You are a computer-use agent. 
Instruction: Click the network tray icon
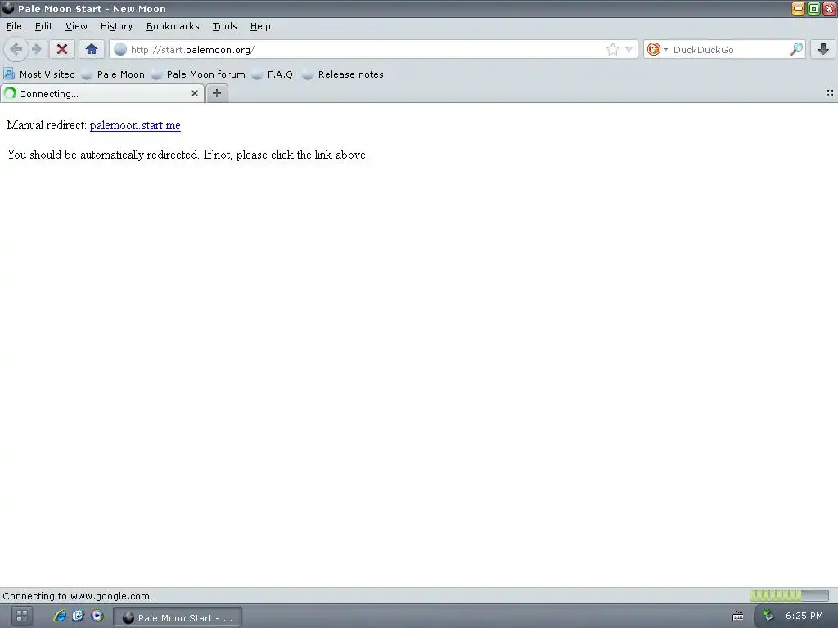point(768,616)
